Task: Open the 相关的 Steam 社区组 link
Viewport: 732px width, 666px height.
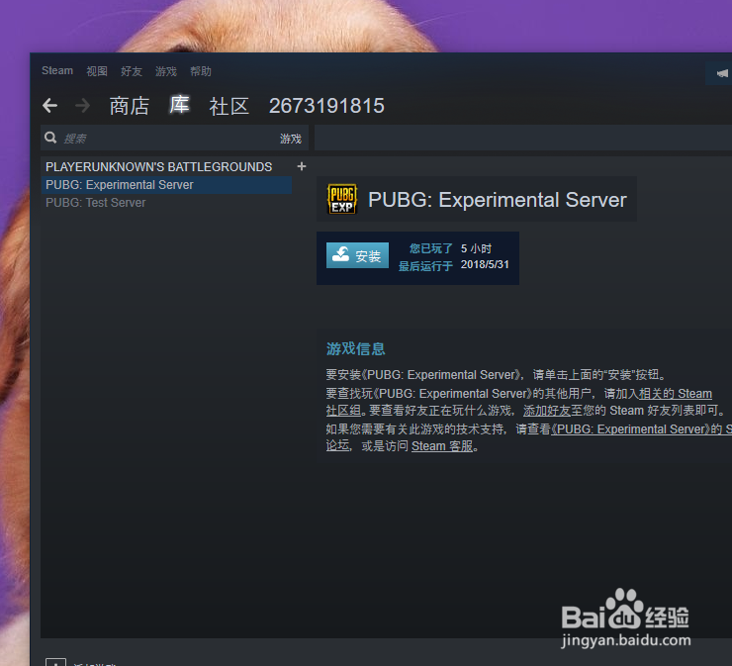Action: coord(675,394)
